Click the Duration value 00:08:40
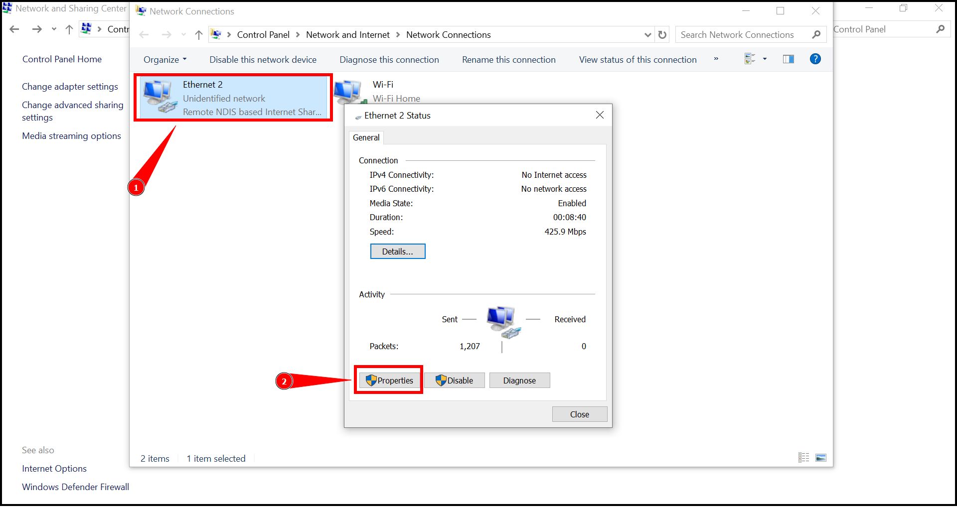This screenshot has width=957, height=508. click(570, 217)
